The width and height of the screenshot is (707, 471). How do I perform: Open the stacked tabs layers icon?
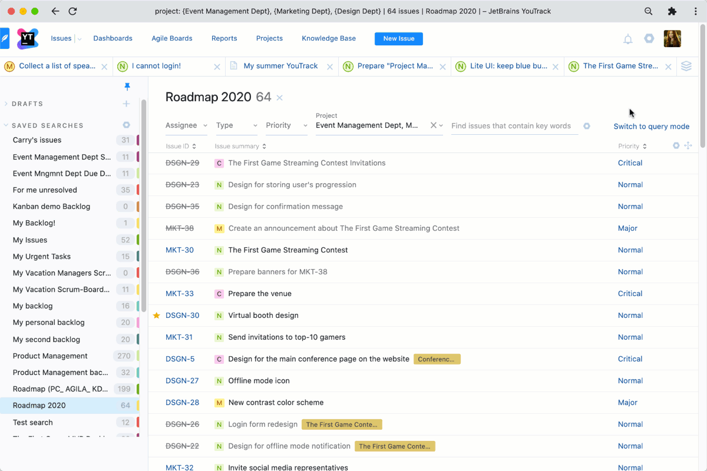tap(686, 66)
